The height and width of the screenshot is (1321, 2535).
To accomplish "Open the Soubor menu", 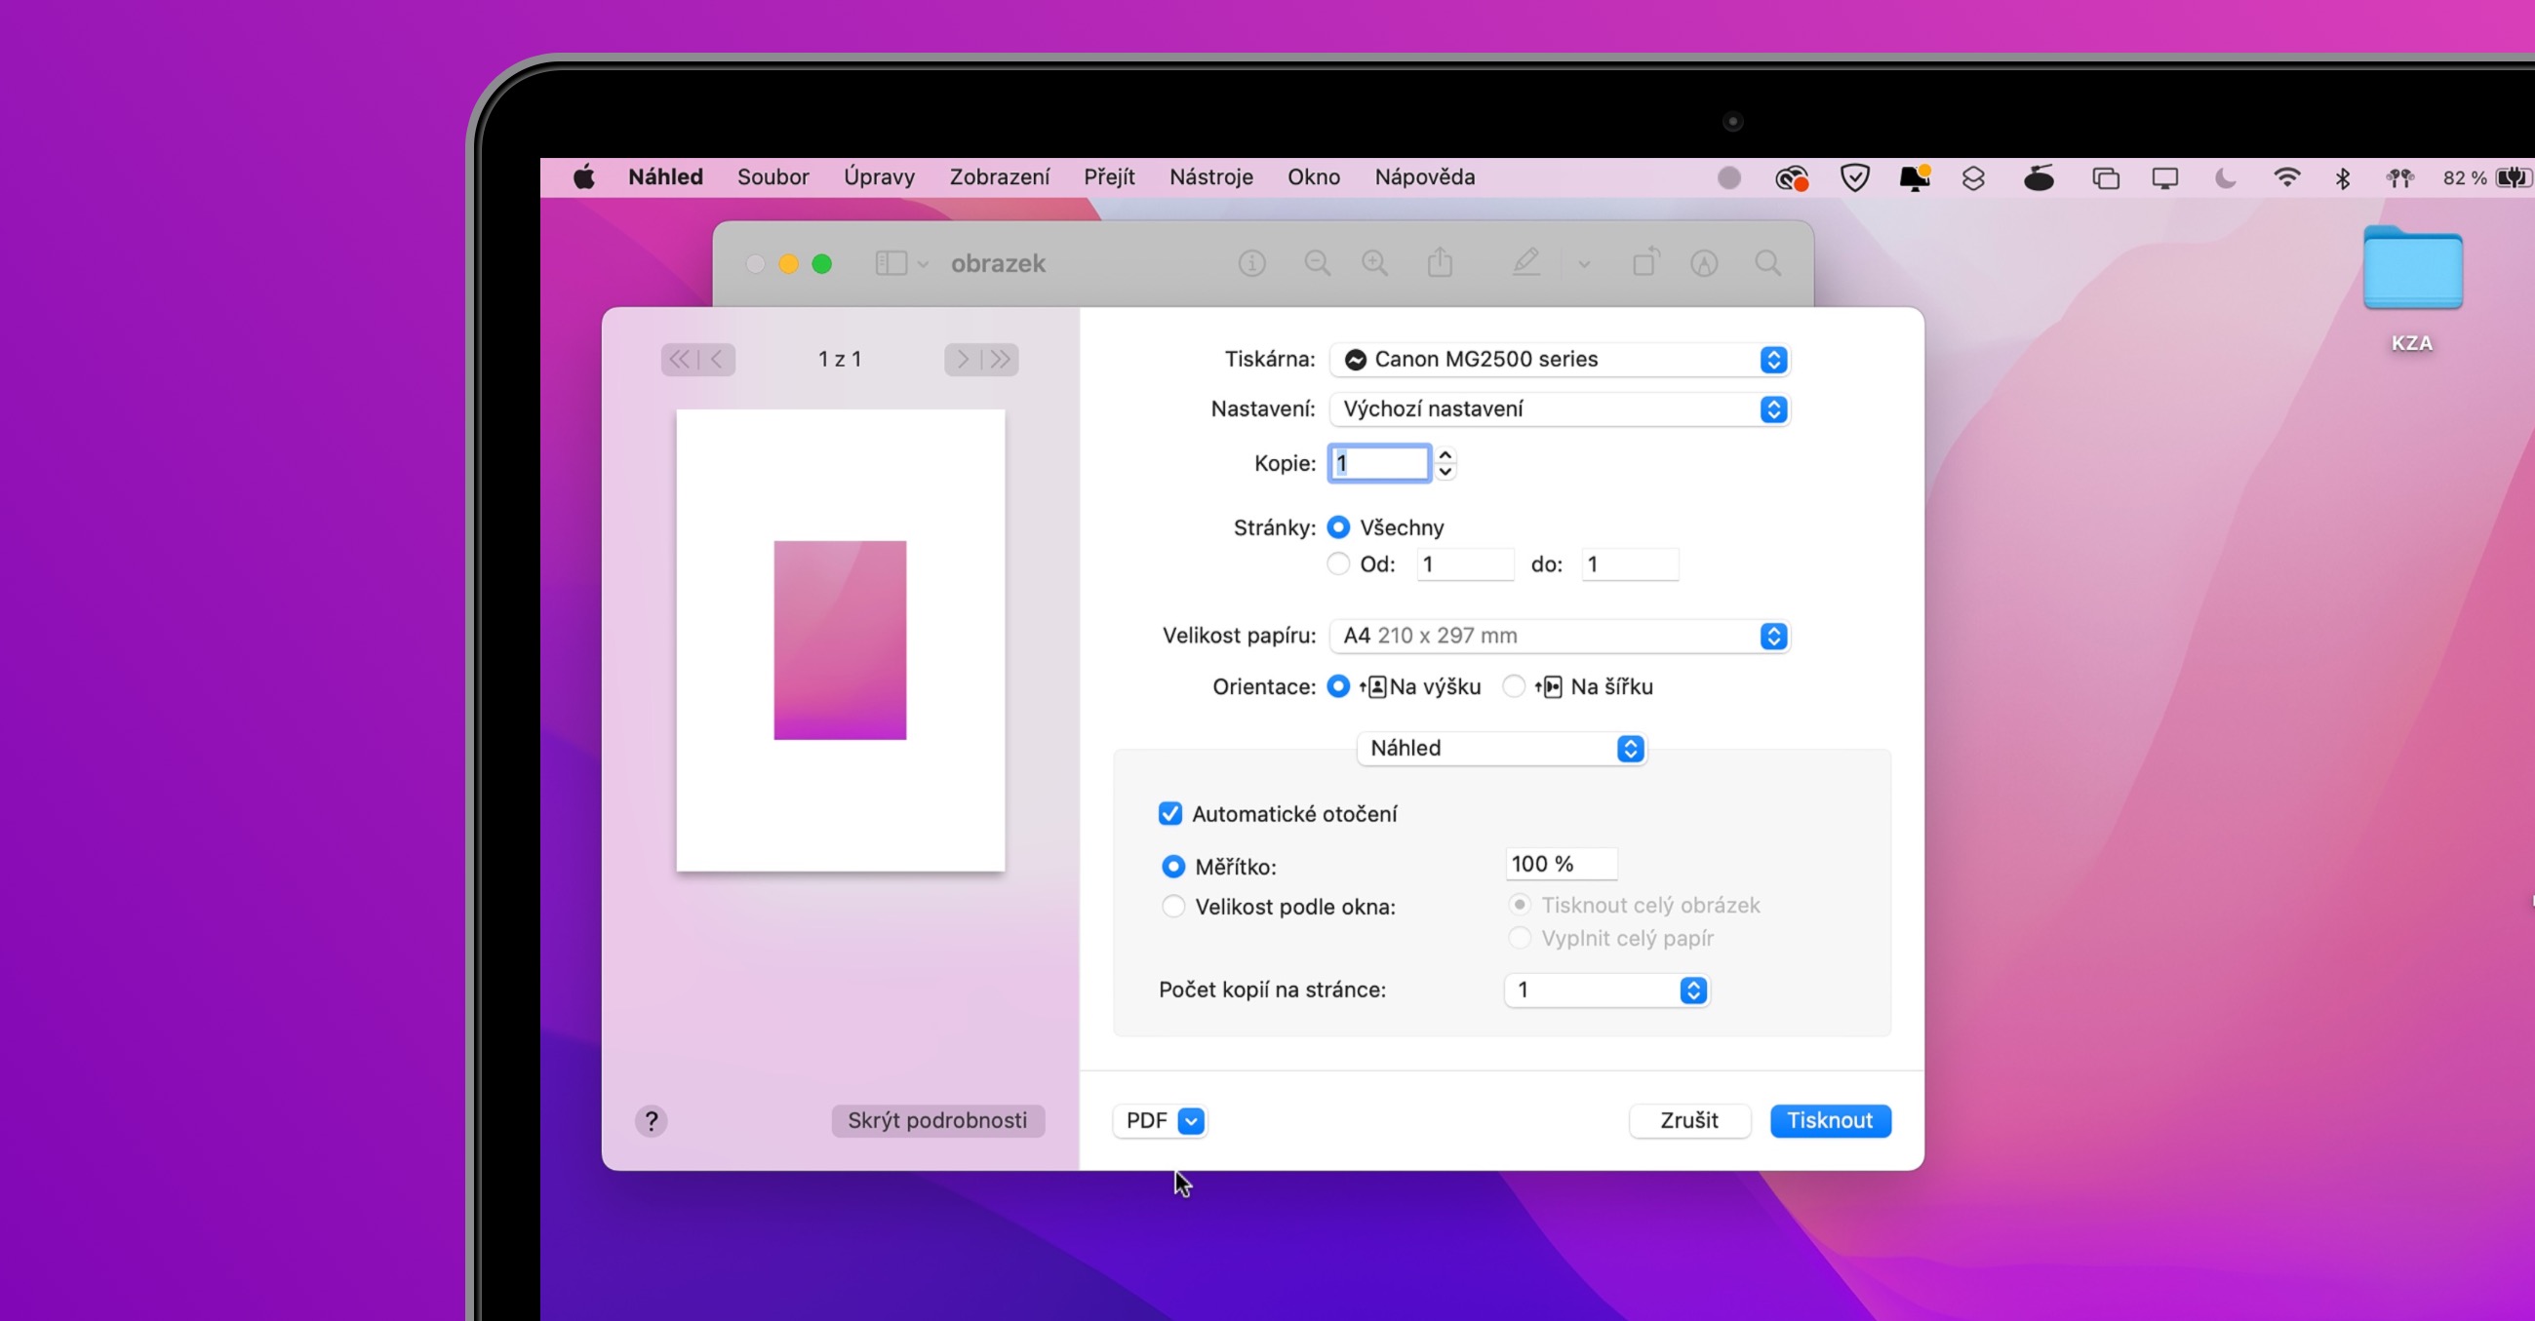I will tap(773, 177).
